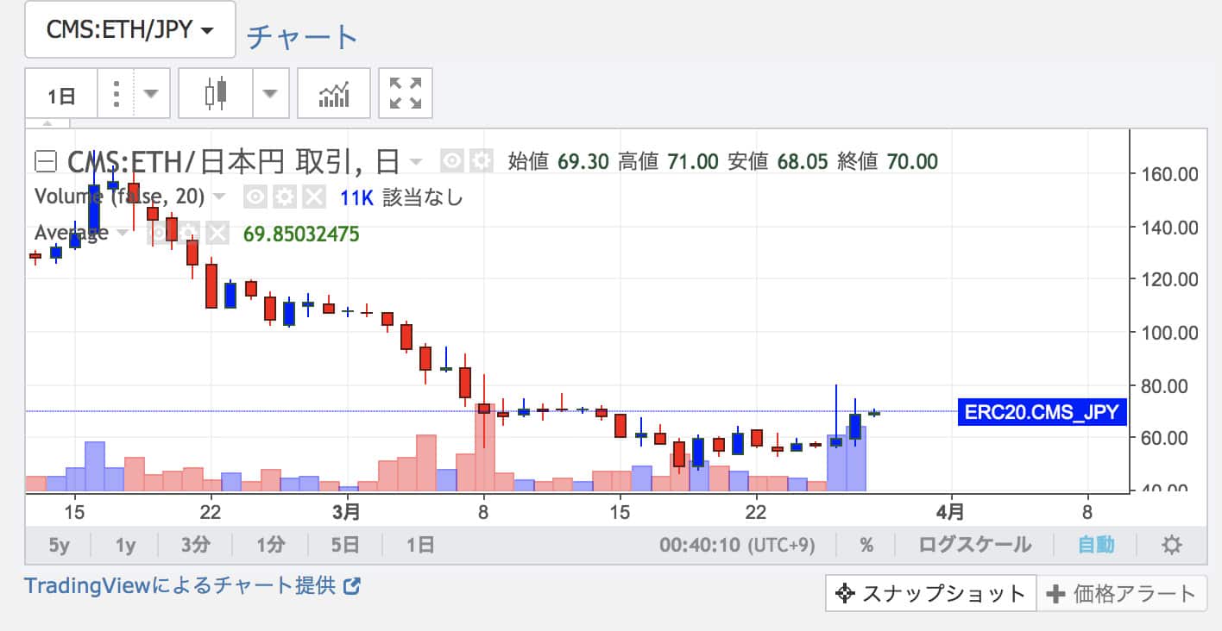The width and height of the screenshot is (1222, 631).
Task: Toggle percent scale with % button
Action: [866, 545]
